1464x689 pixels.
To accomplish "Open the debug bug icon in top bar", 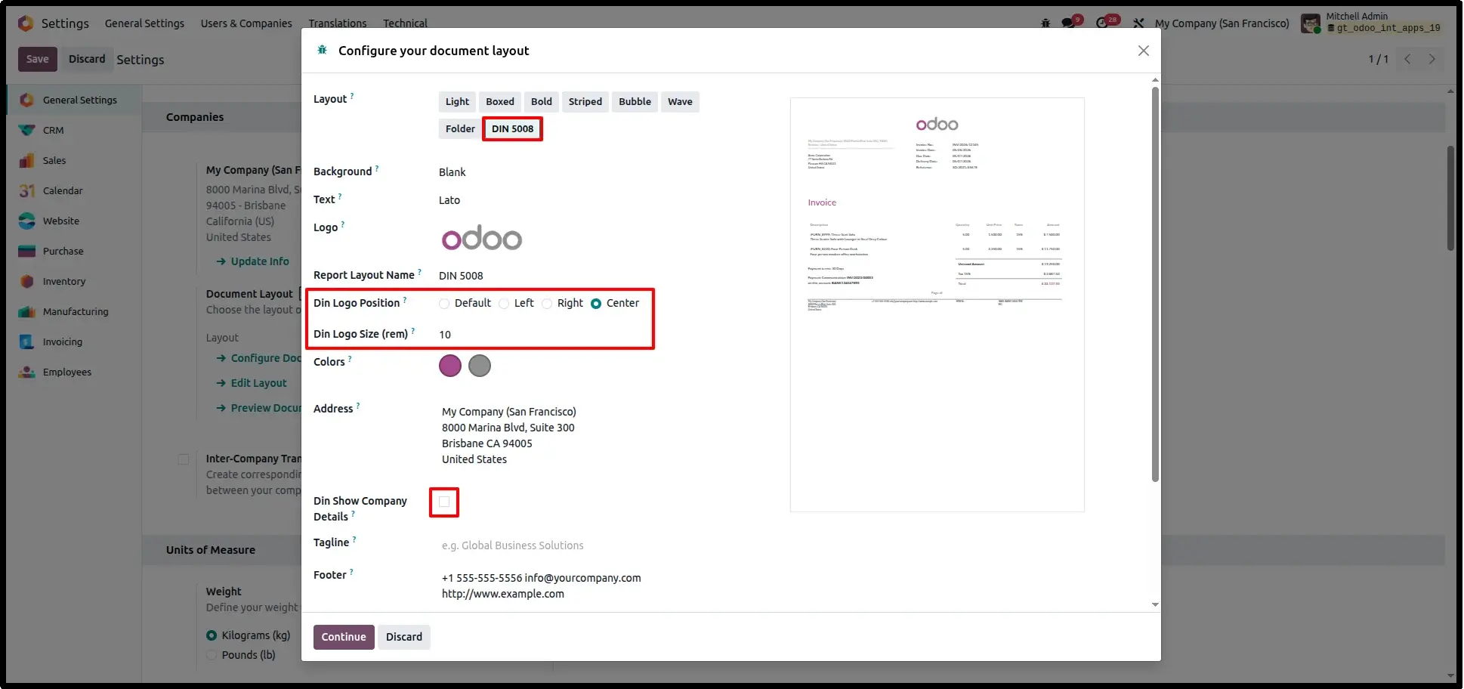I will coord(1045,23).
